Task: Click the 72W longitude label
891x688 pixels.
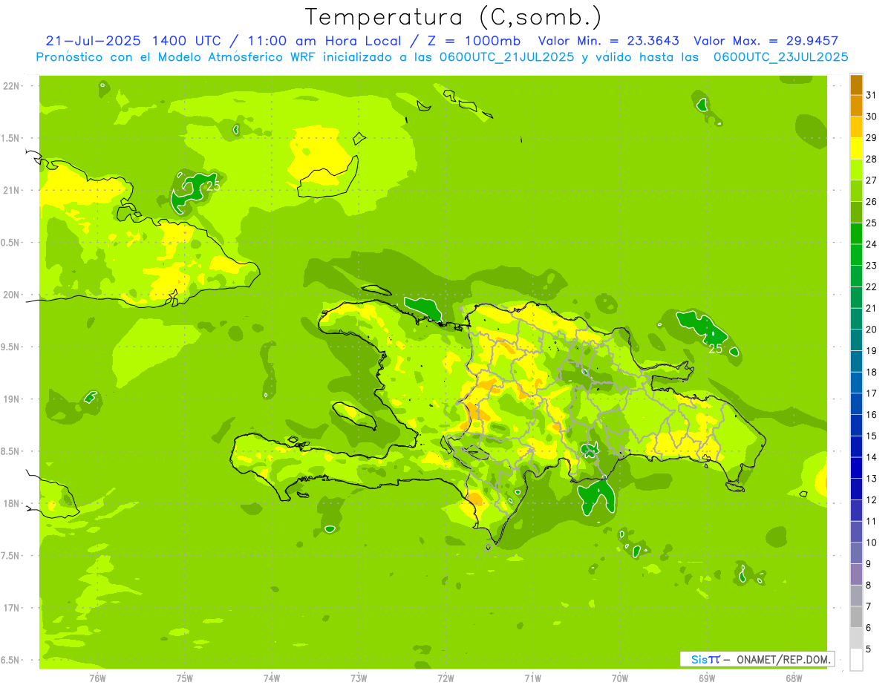Action: pos(446,678)
